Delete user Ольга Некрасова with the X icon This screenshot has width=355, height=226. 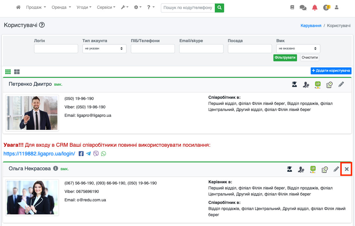pyautogui.click(x=347, y=169)
